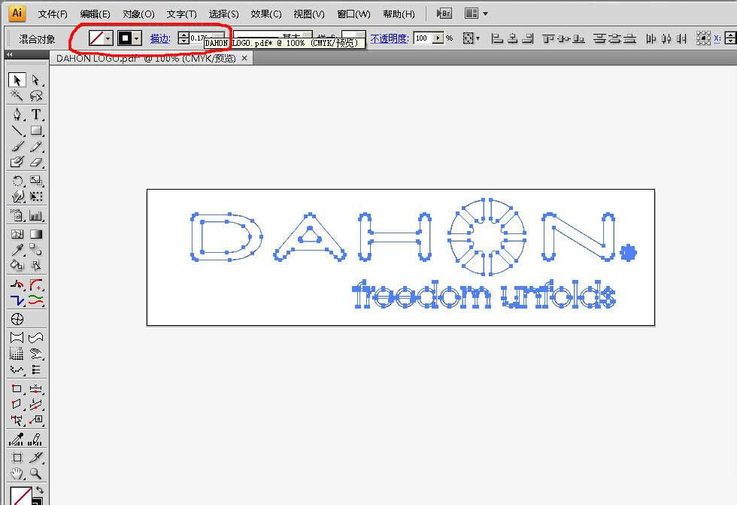Select the Pen tool
Viewport: 737px width, 505px height.
[x=17, y=114]
